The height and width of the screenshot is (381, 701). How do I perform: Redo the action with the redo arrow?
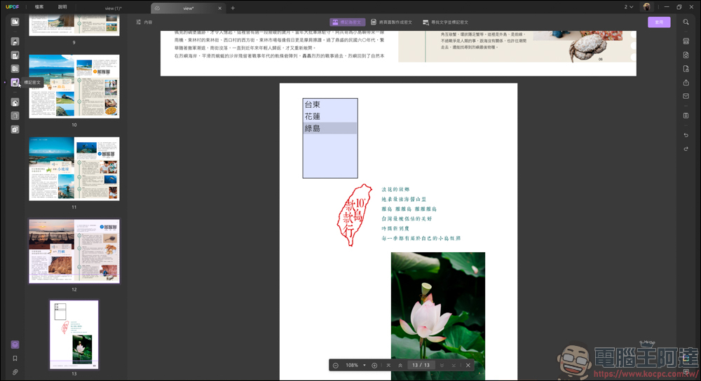(x=686, y=148)
